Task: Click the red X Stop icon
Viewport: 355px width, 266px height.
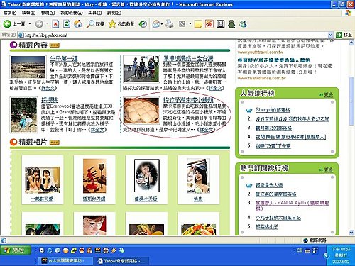Action: (x=55, y=24)
